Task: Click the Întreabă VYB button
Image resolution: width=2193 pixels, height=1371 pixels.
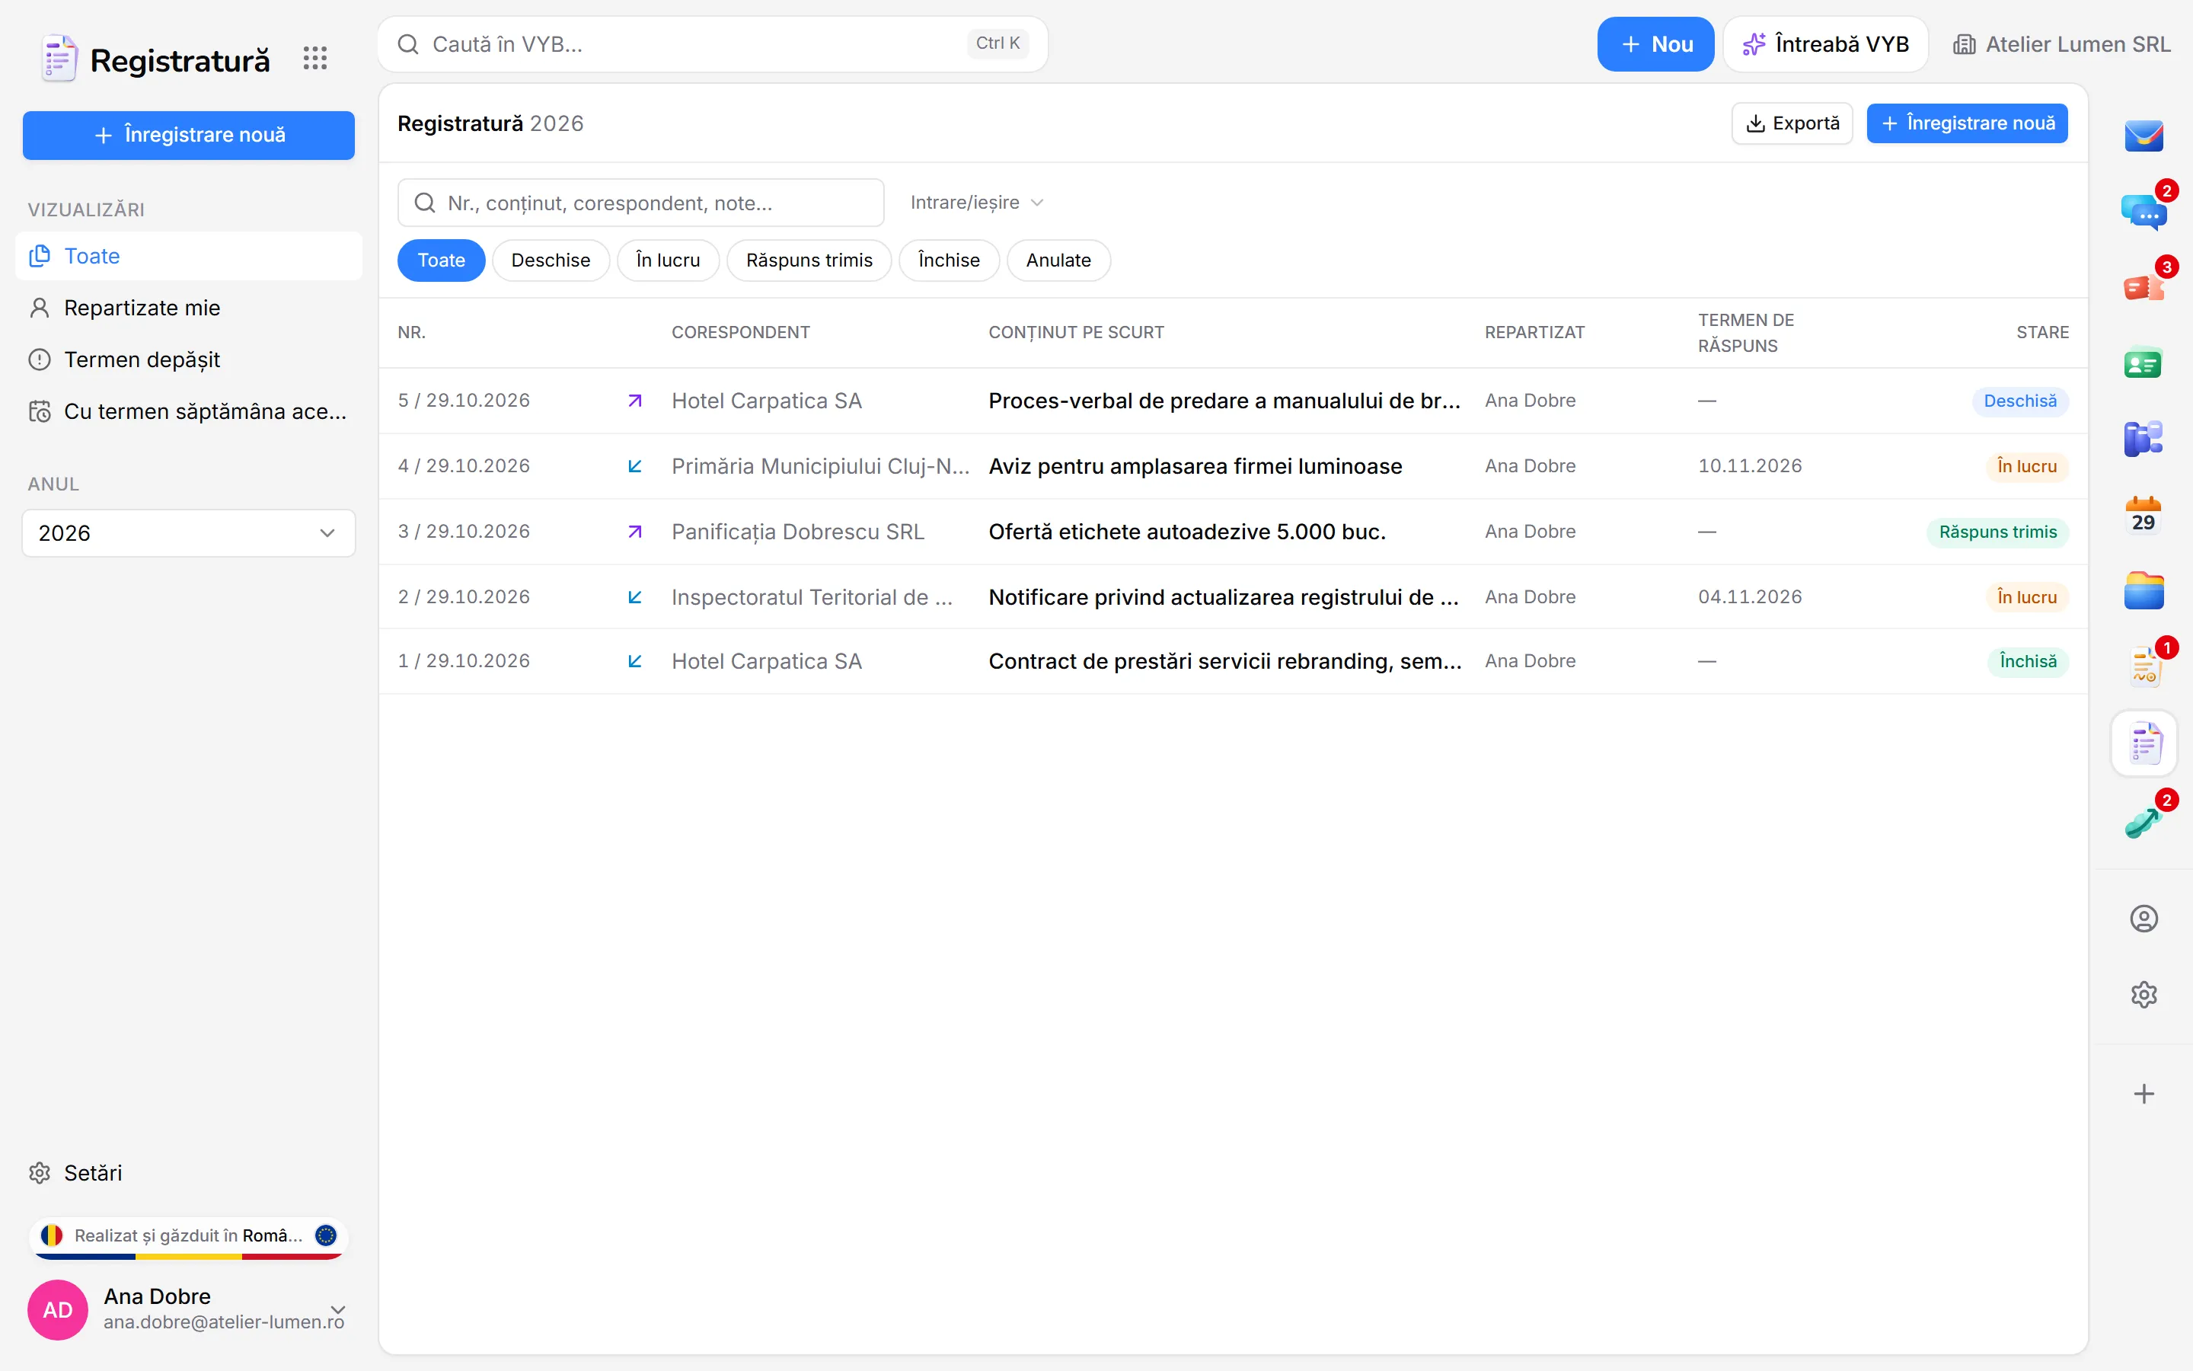Action: [1825, 44]
